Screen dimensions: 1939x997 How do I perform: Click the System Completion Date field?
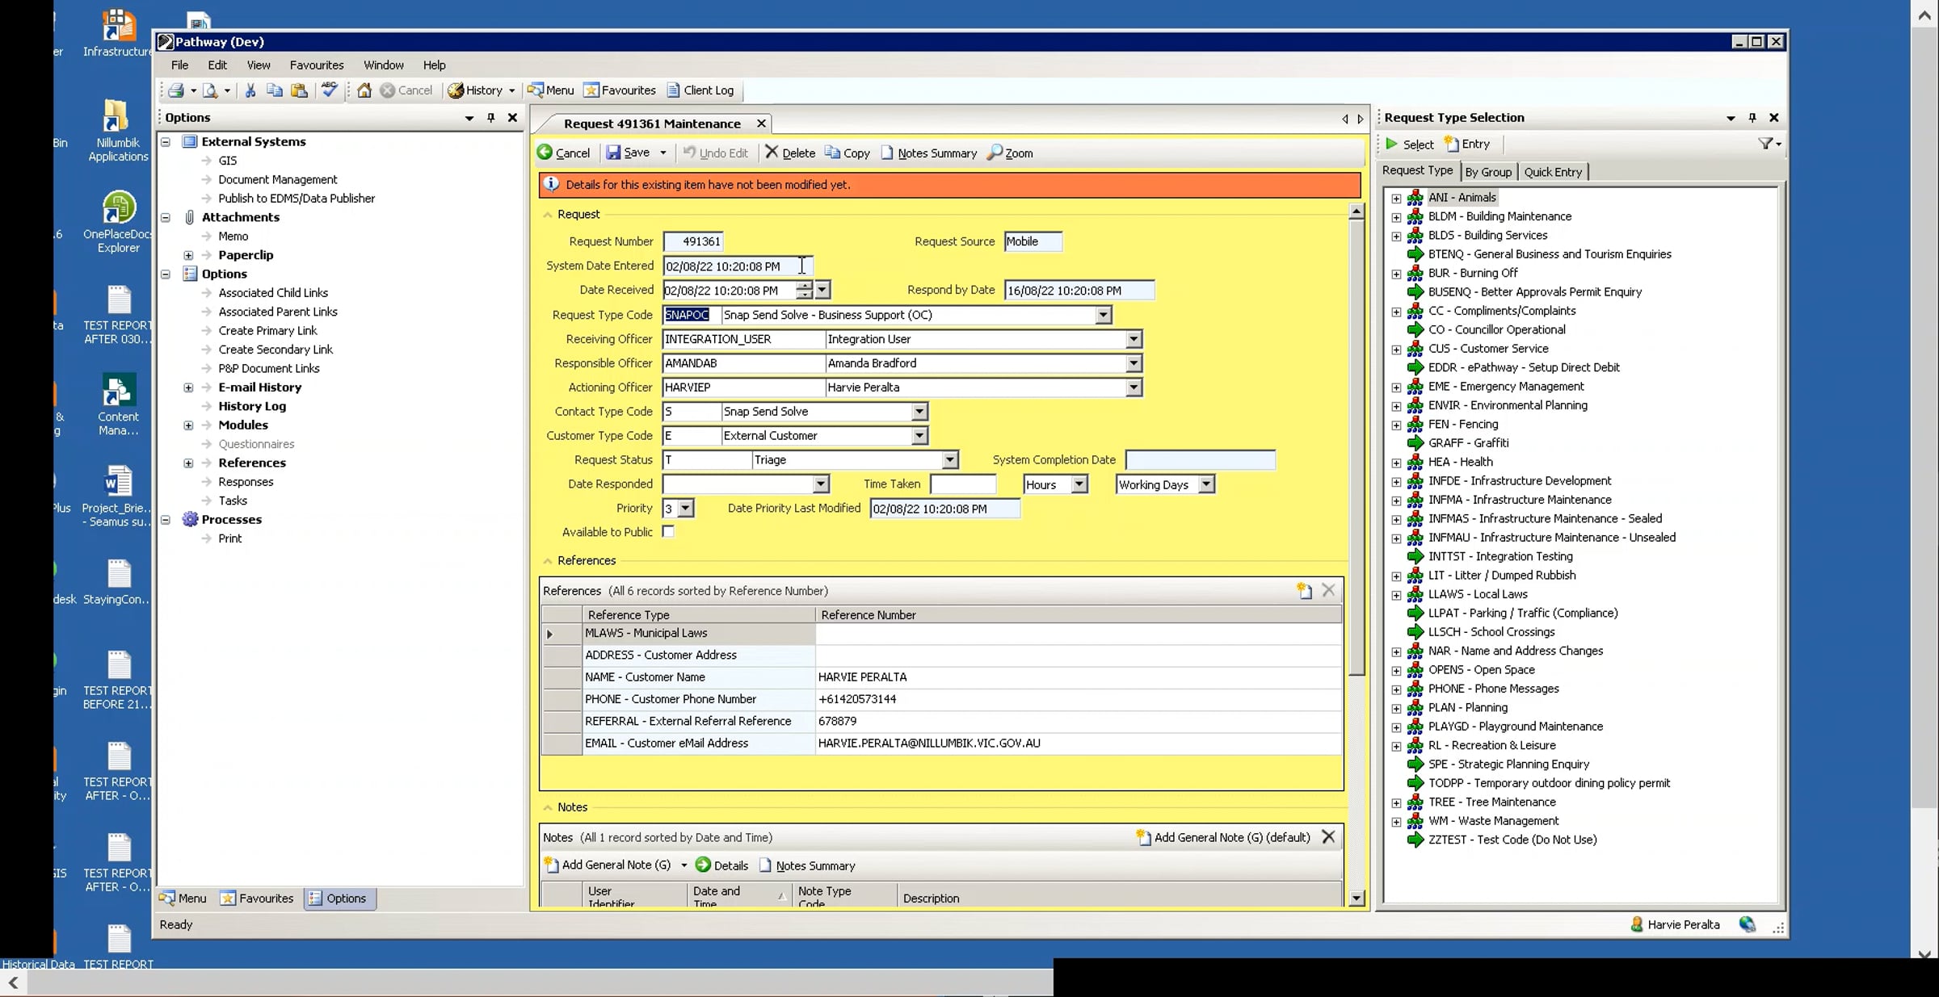1201,460
